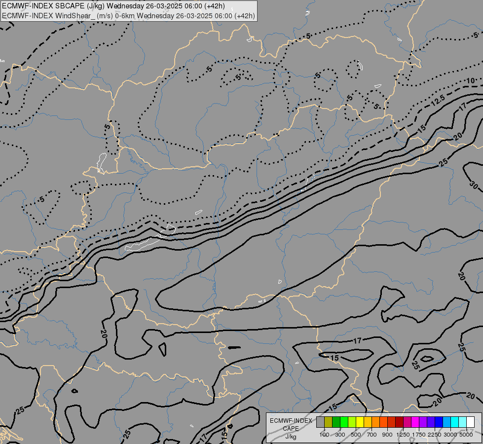Click the 12.5 contour label

tap(438, 101)
